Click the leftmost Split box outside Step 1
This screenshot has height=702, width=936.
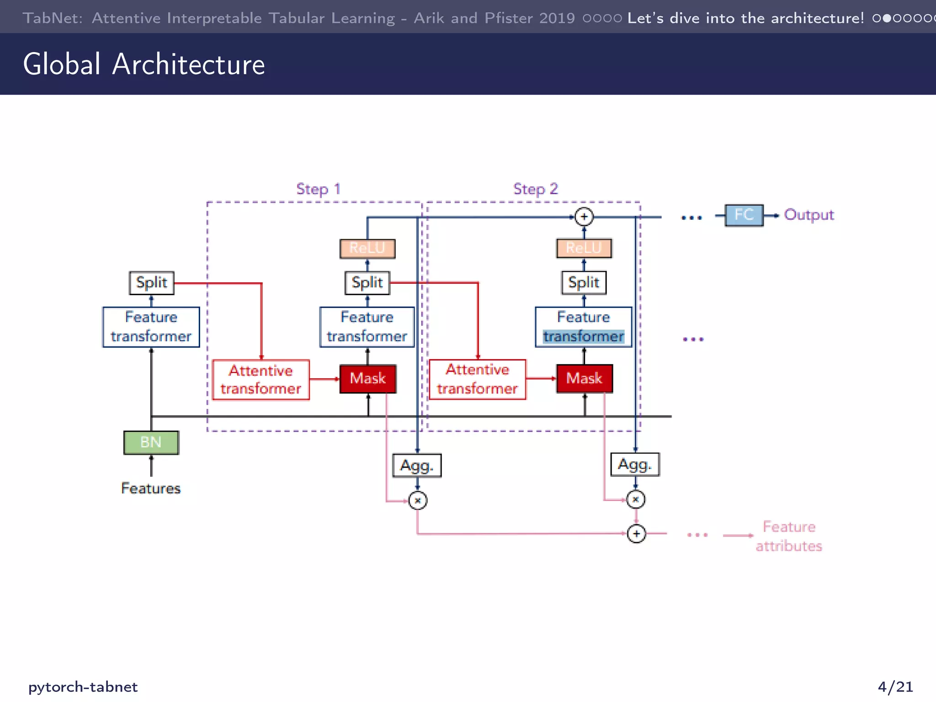tap(152, 282)
